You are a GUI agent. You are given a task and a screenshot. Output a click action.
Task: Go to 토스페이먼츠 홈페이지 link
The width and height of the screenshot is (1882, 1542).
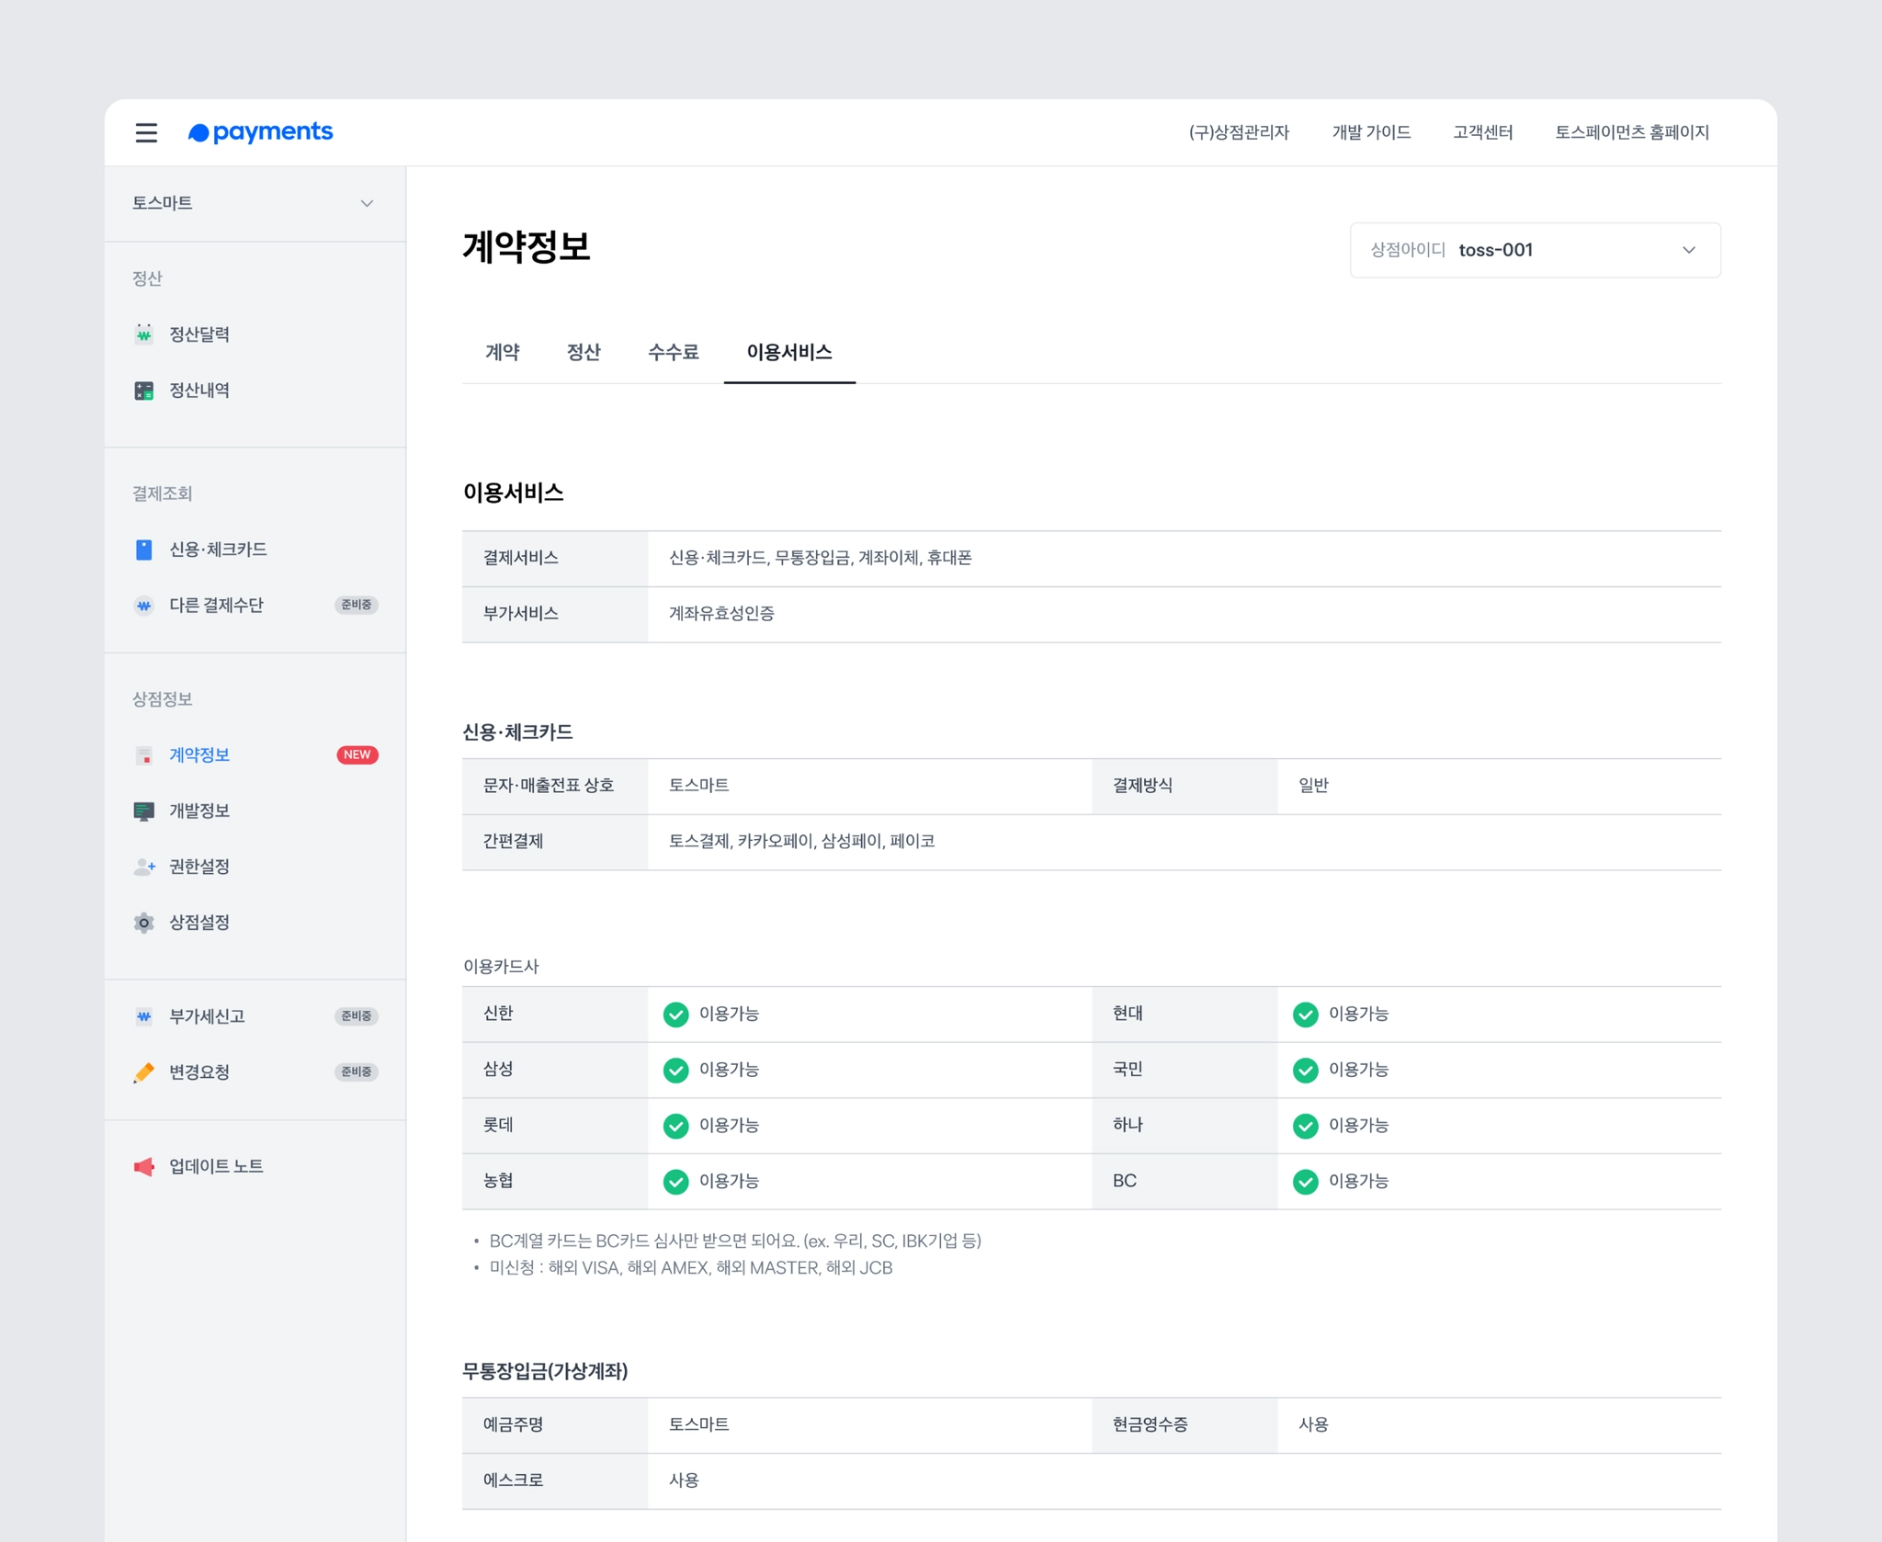click(x=1631, y=132)
